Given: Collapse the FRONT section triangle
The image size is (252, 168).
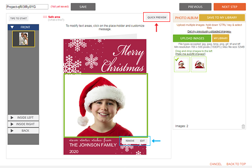Looking at the screenshot, I should click(12, 27).
